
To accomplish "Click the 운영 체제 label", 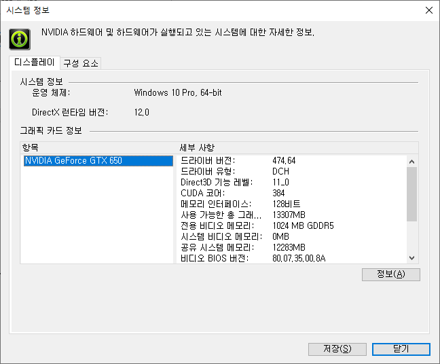I will click(x=51, y=92).
